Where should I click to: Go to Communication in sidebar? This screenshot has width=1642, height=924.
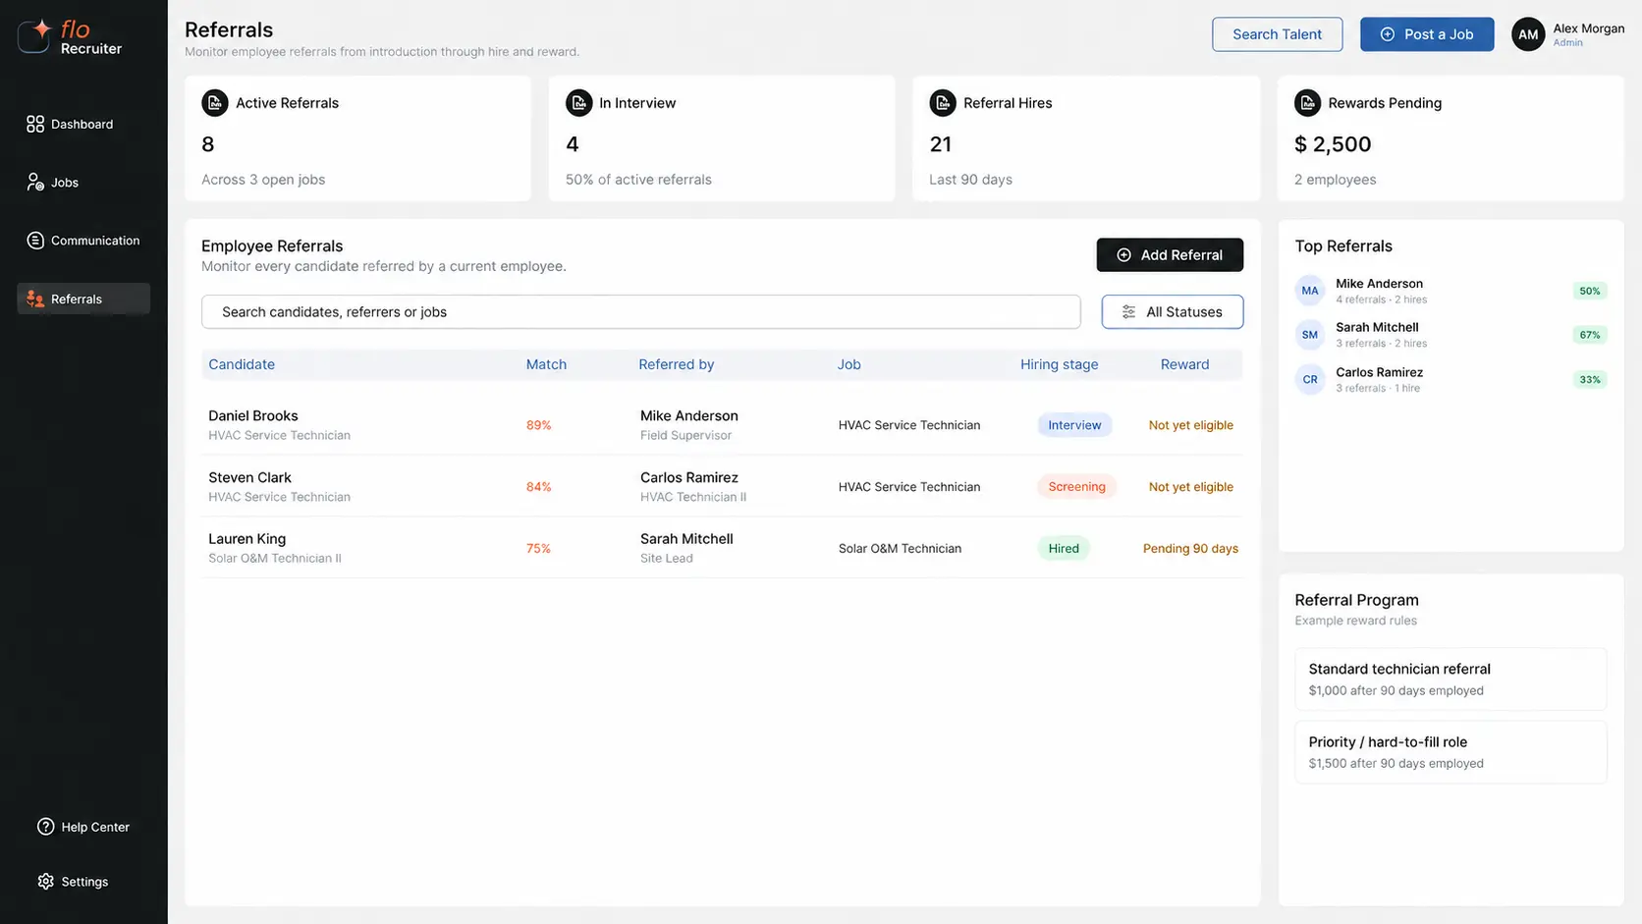click(83, 241)
